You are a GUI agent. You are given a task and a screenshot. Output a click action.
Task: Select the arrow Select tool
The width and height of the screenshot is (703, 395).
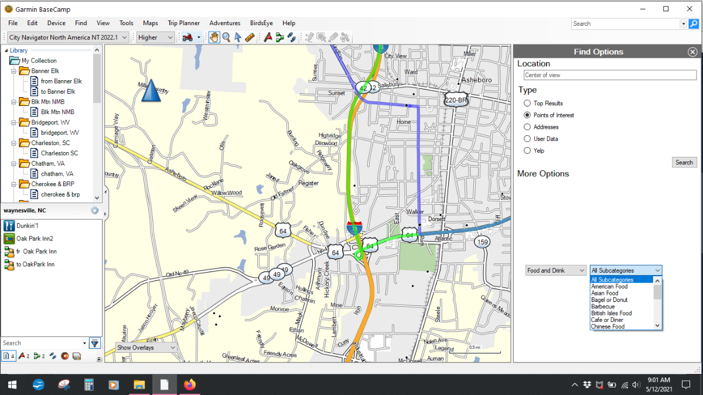tap(238, 37)
